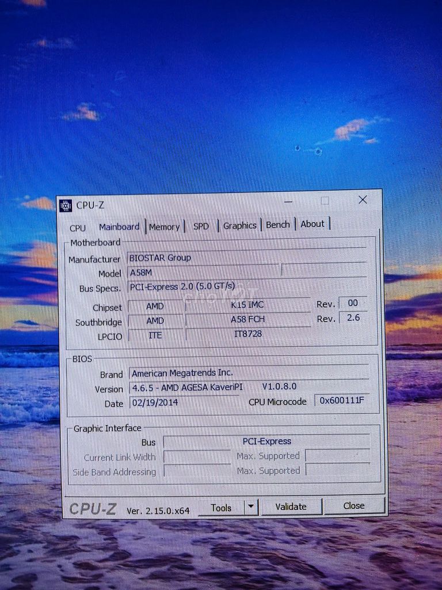Select the Mainboard tab

[x=119, y=226]
